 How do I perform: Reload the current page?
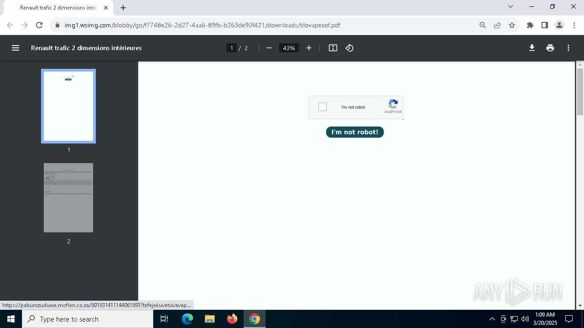coord(39,25)
